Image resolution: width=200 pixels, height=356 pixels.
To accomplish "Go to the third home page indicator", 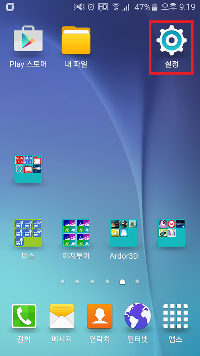I will pos(92,281).
